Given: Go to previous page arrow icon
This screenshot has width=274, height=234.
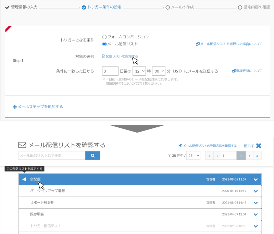Looking at the screenshot, I should click(x=217, y=156).
